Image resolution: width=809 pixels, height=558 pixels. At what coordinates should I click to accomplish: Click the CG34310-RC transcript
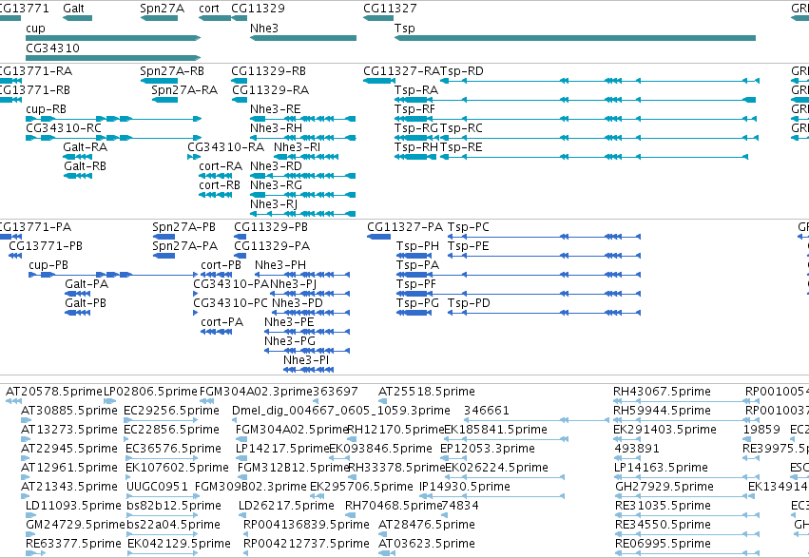tap(113, 138)
